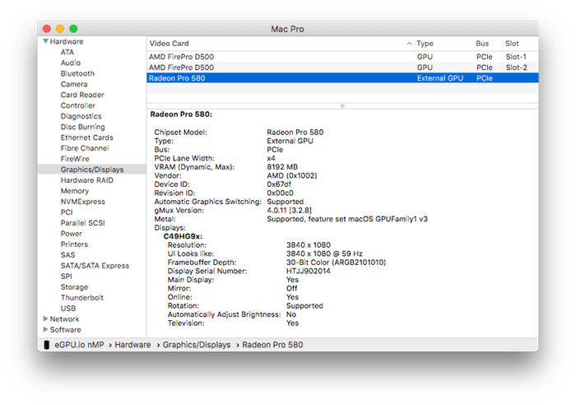Click the Slot column header
Screen dimensions: 576x405
coord(511,44)
